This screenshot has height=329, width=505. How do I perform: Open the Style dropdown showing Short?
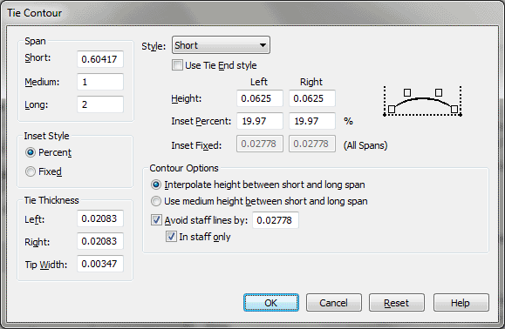click(x=221, y=45)
